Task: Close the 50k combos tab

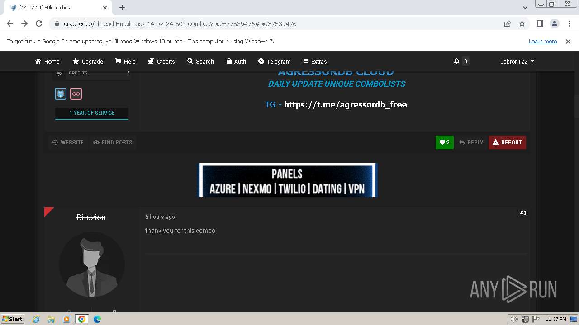Action: point(105,8)
